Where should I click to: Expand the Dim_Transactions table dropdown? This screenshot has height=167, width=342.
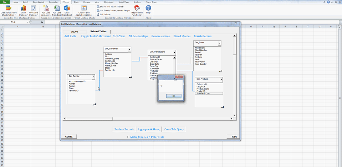pos(174,53)
